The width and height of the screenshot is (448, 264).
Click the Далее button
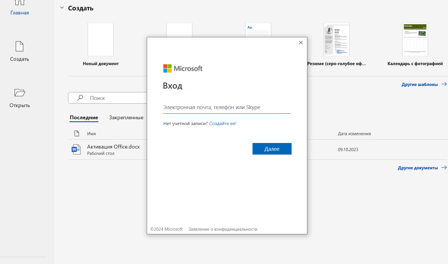point(272,149)
